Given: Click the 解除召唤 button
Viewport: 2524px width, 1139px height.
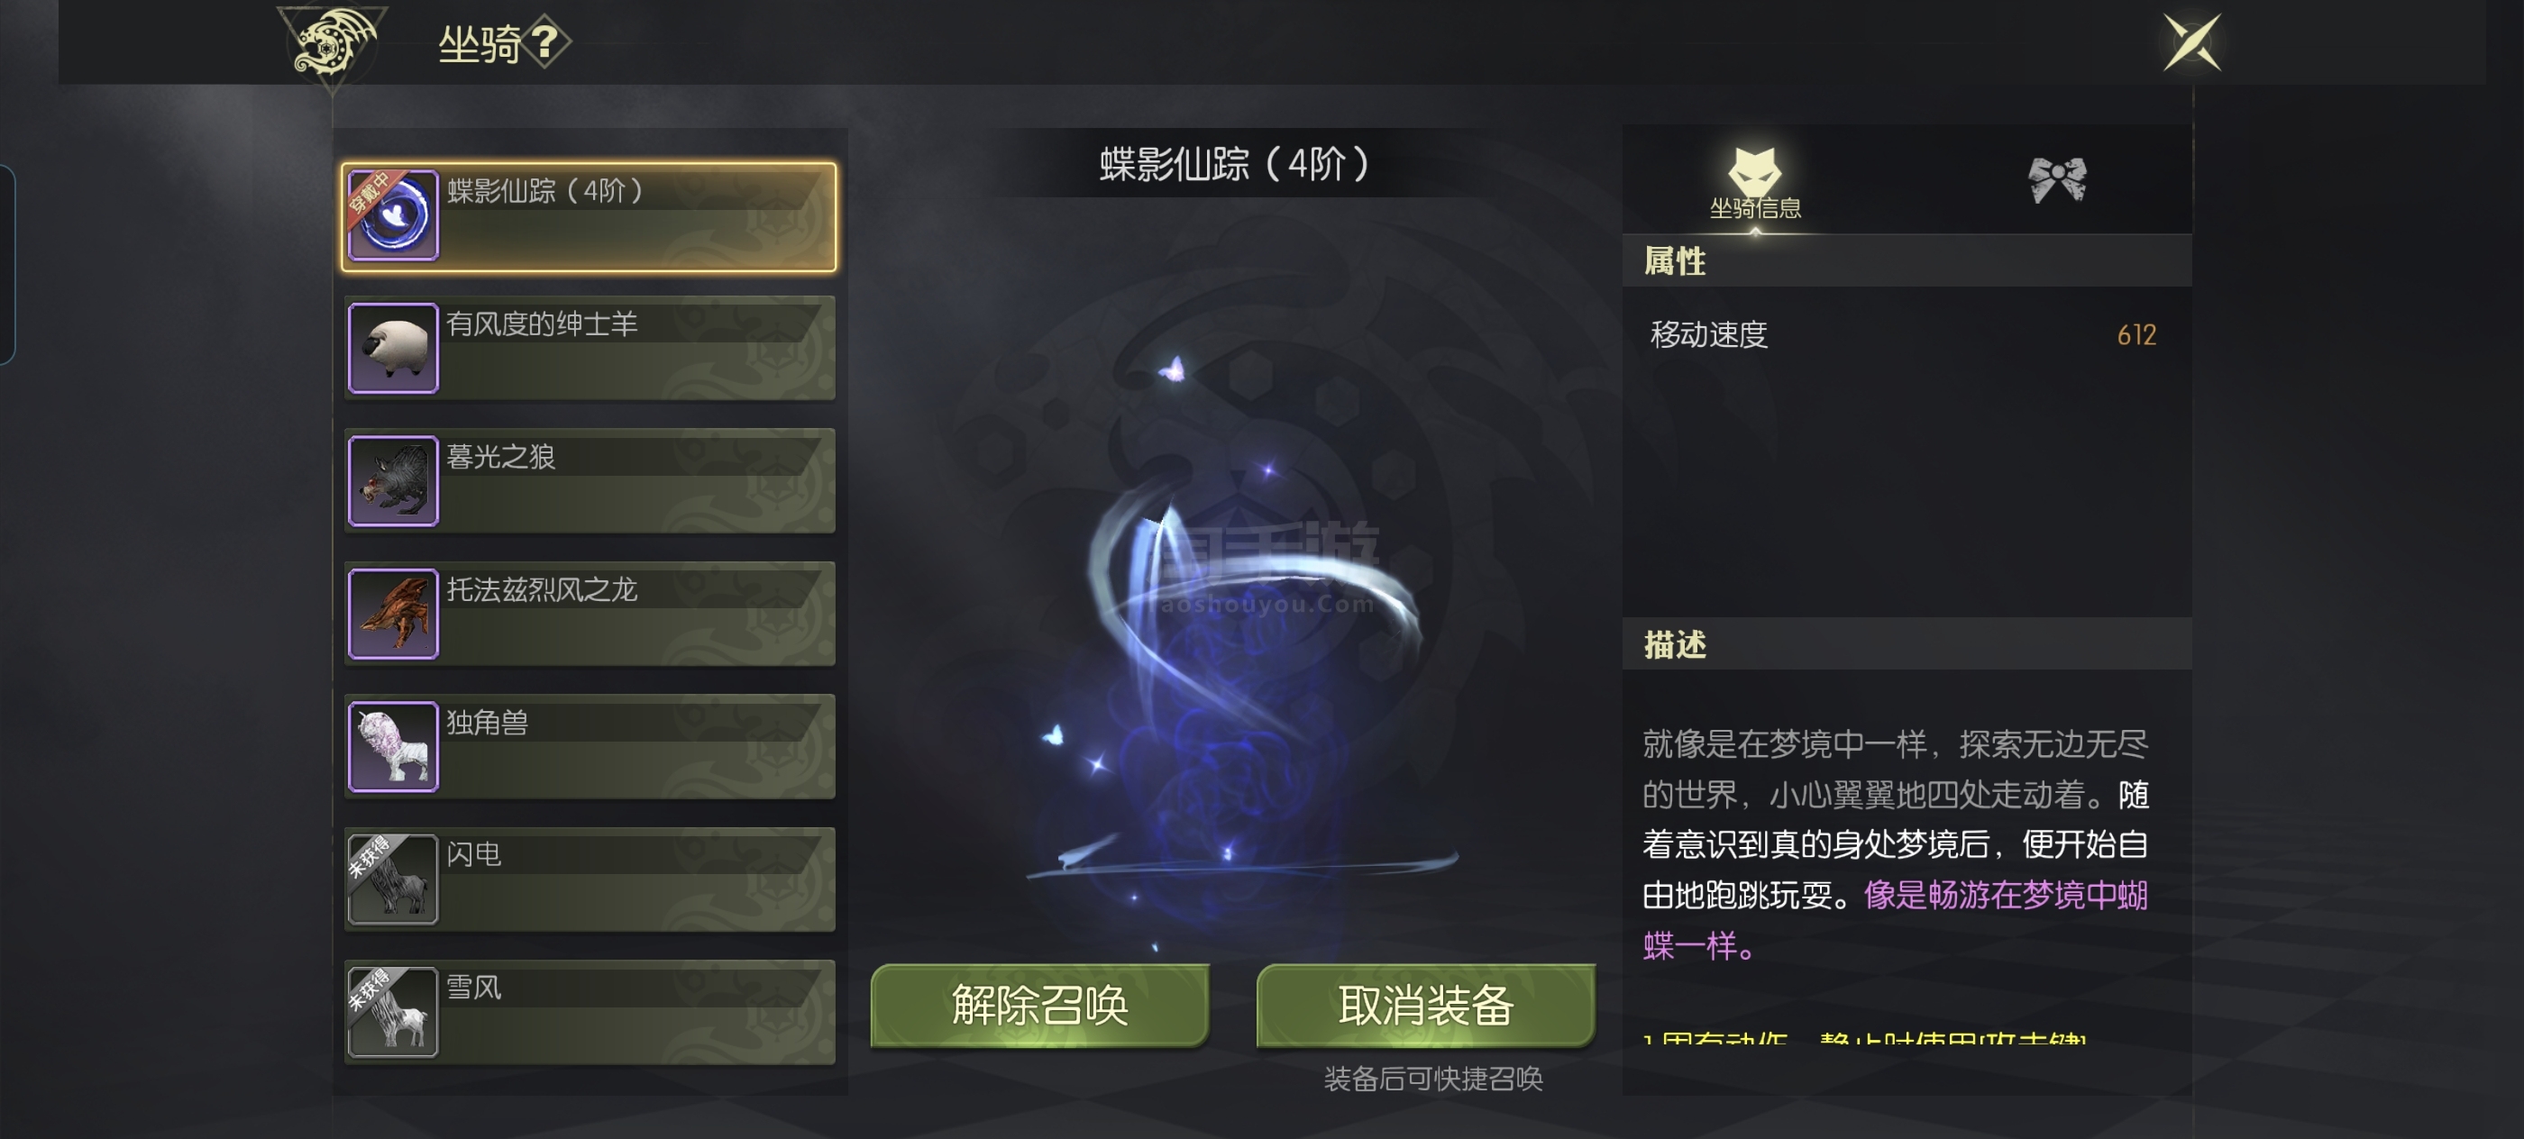Looking at the screenshot, I should point(1039,1006).
